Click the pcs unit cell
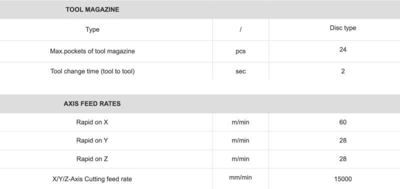The width and height of the screenshot is (400, 189). [x=240, y=51]
